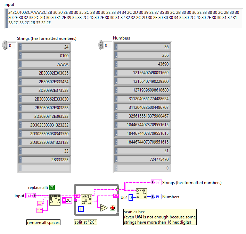Viewport: 246px width, 234px height.
Task: Click the index stepper of Numbers array
Action: tap(101, 45)
